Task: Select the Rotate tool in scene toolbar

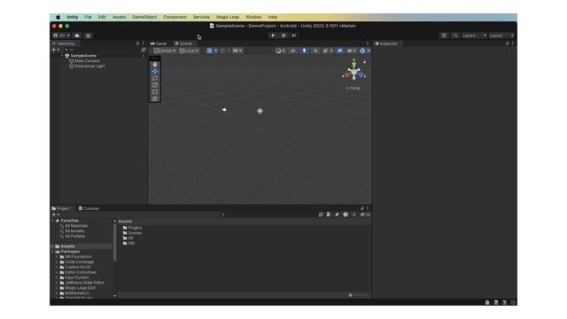Action: click(x=155, y=78)
